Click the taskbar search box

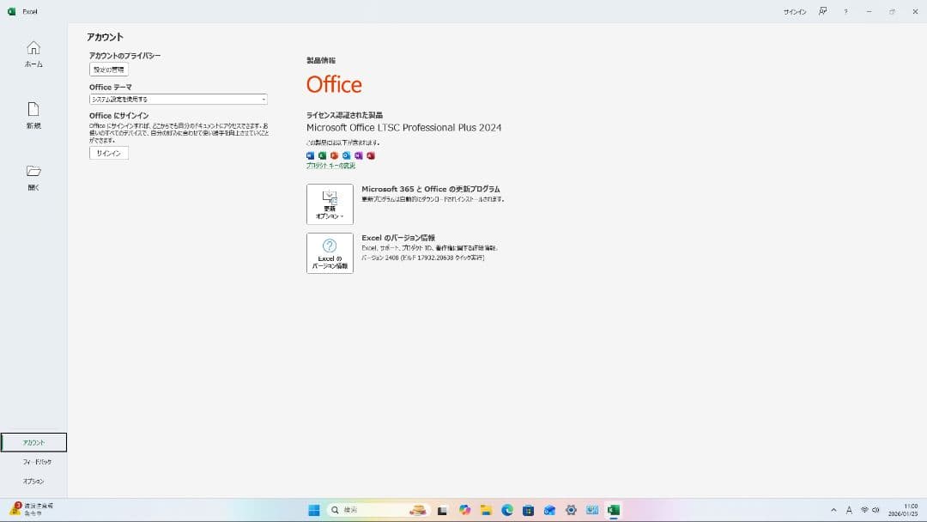[x=379, y=510]
